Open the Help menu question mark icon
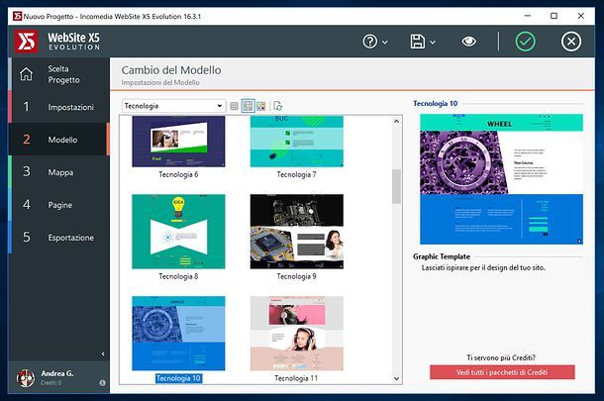This screenshot has height=401, width=604. click(369, 42)
